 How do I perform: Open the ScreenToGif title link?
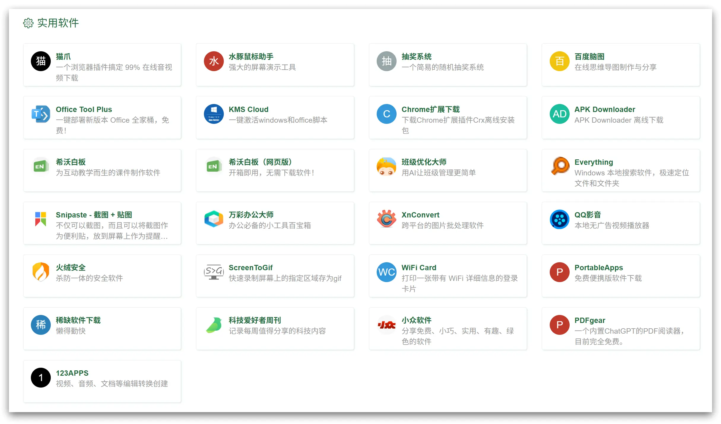click(251, 268)
